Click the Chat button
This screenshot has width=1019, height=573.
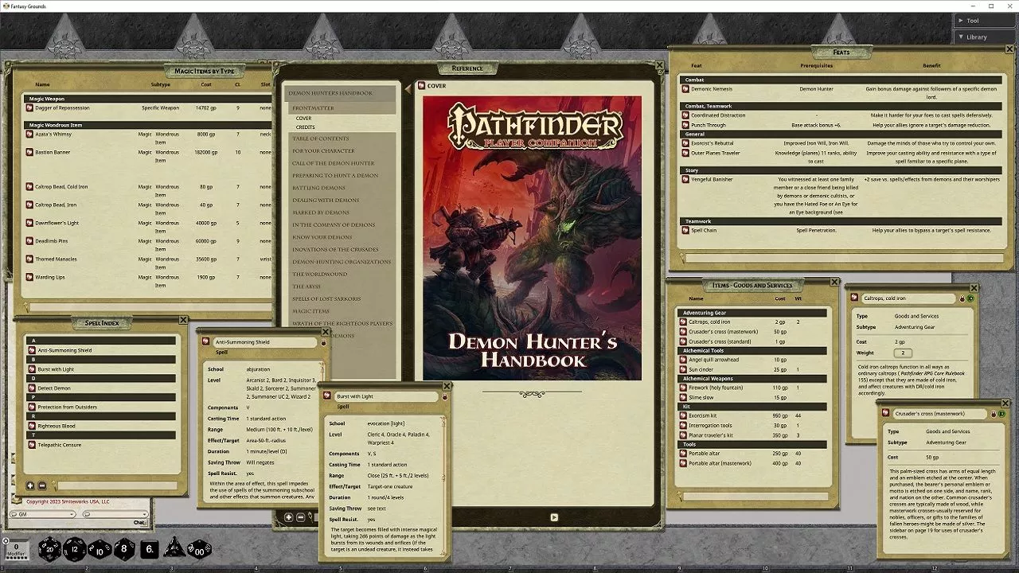(139, 523)
